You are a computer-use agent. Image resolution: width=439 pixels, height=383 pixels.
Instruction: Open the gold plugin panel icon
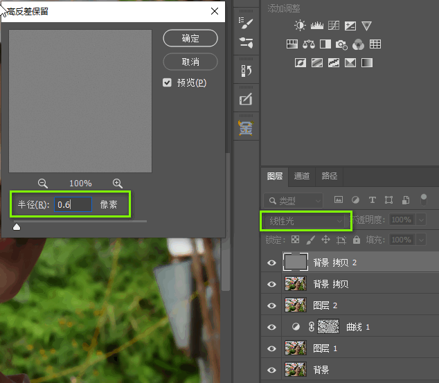(246, 128)
